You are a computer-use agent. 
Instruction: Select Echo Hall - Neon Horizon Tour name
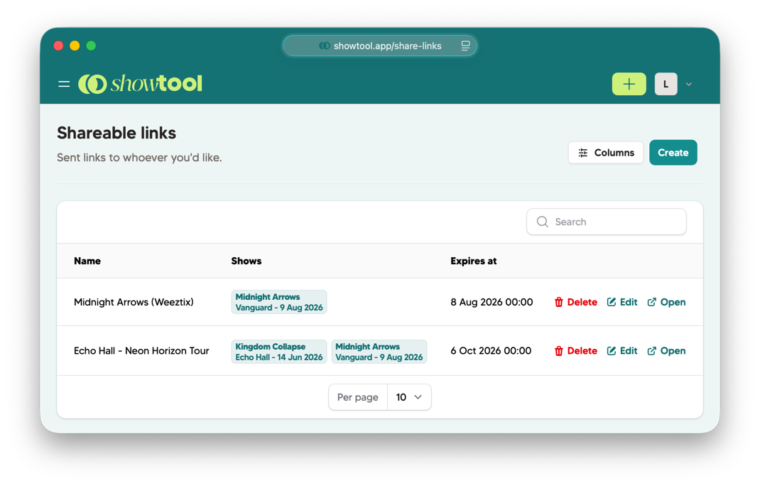[141, 351]
